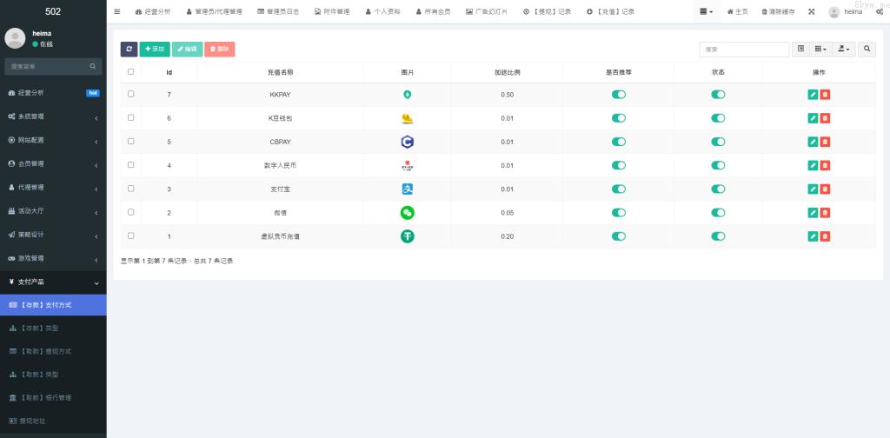The width and height of the screenshot is (890, 438).
Task: Click the table search input field
Action: coord(744,50)
